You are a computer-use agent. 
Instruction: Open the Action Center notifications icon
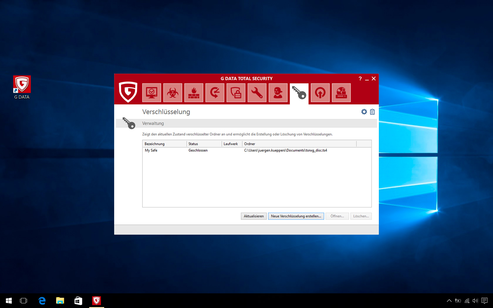(x=484, y=301)
